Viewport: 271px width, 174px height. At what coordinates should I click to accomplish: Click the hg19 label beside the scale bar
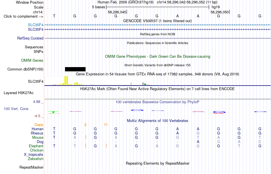(216, 7)
